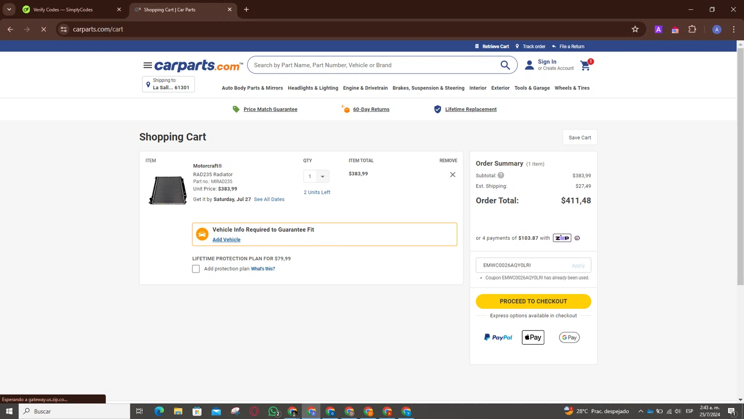
Task: Click the subtotal help question icon
Action: click(x=501, y=175)
